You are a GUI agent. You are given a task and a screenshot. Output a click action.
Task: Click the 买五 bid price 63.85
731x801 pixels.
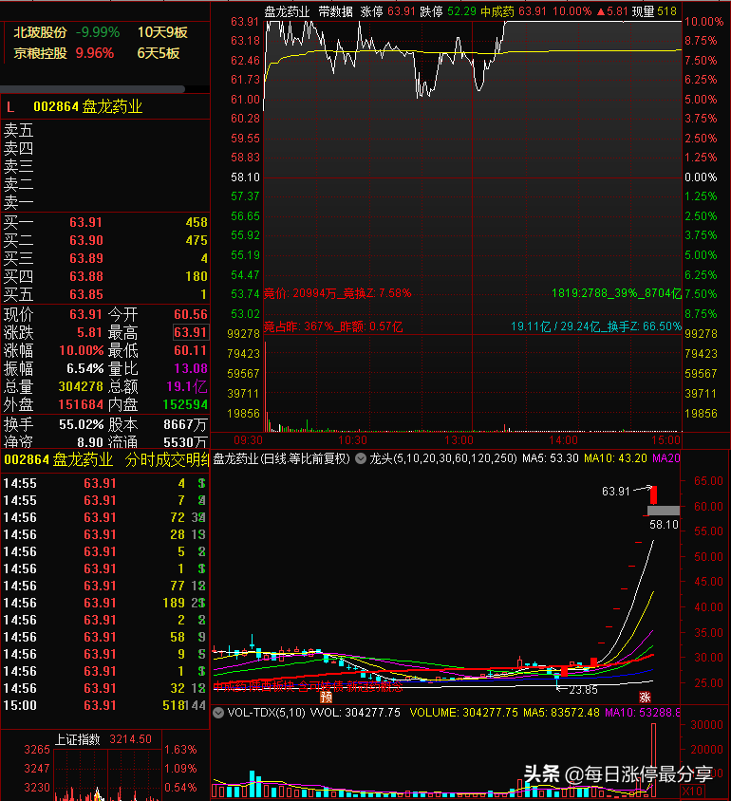pyautogui.click(x=86, y=295)
